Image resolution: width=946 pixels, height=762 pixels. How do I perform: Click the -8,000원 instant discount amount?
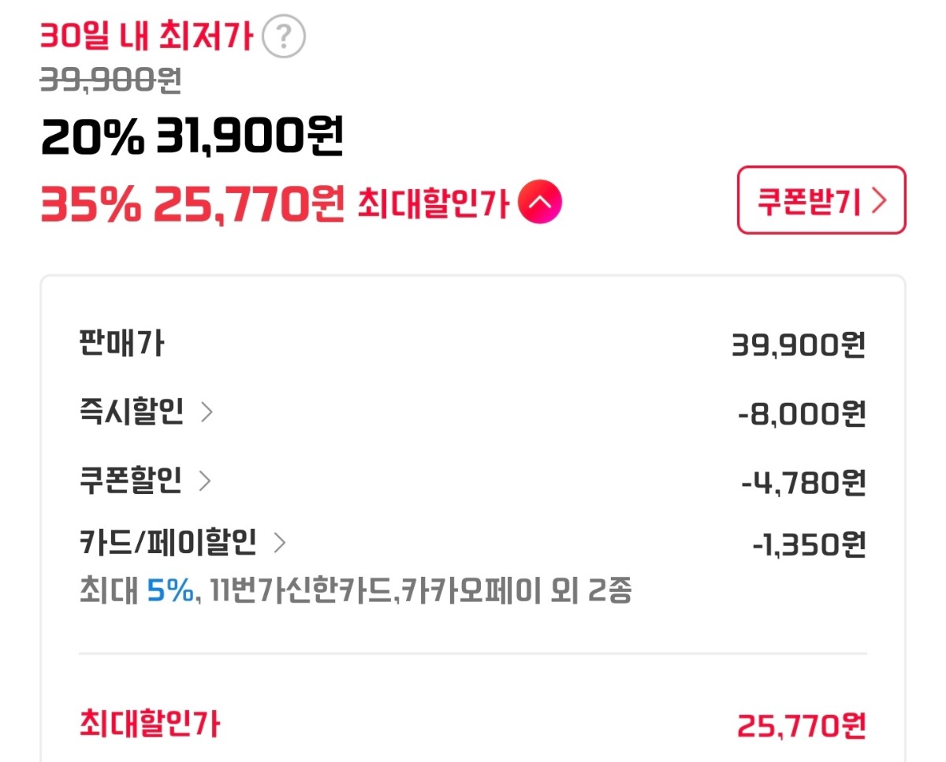tap(802, 413)
